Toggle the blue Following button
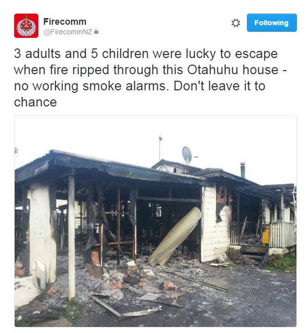This screenshot has width=305, height=333. tap(272, 23)
